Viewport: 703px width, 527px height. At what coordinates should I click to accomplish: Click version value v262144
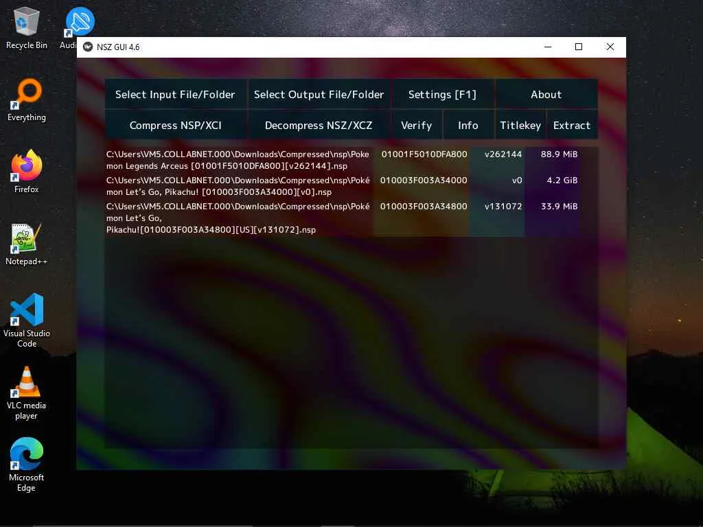[x=503, y=154]
